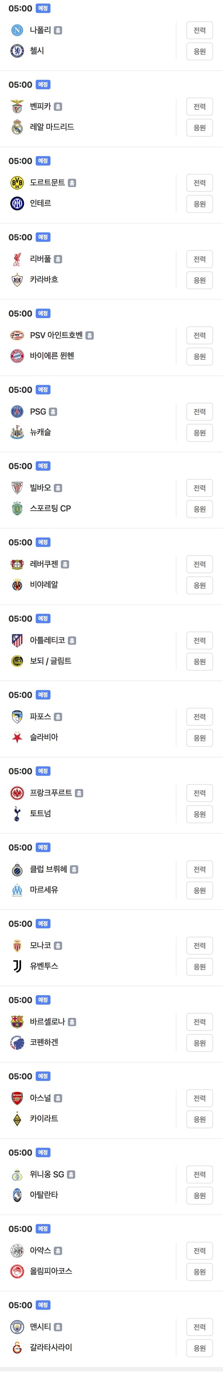The height and width of the screenshot is (1375, 223).
Task: Click the Tottenham crest icon
Action: coord(17,813)
